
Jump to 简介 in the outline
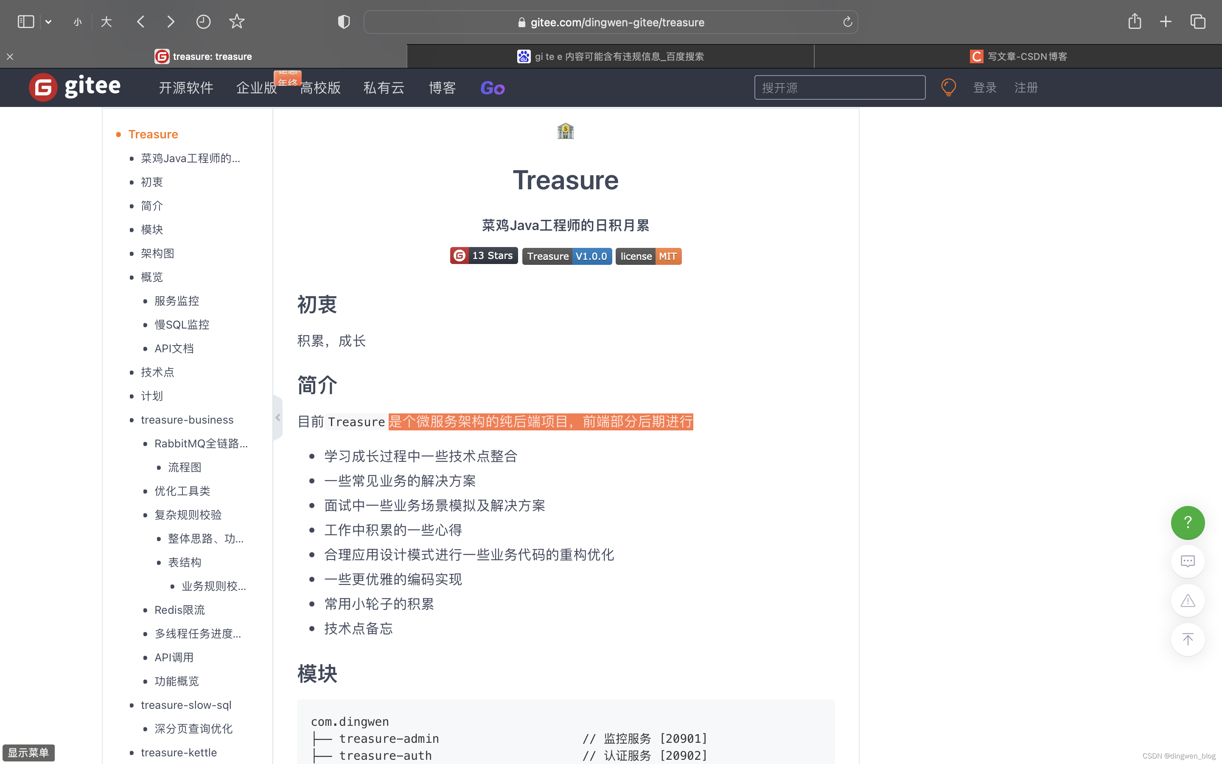tap(151, 206)
